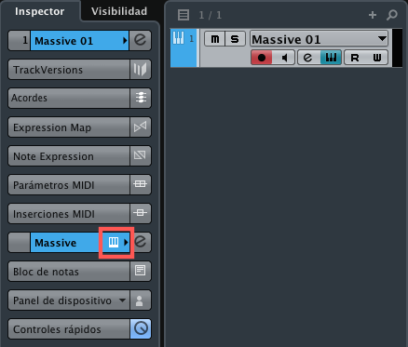The image size is (408, 347).
Task: Add a track with the plus button
Action: 373,15
